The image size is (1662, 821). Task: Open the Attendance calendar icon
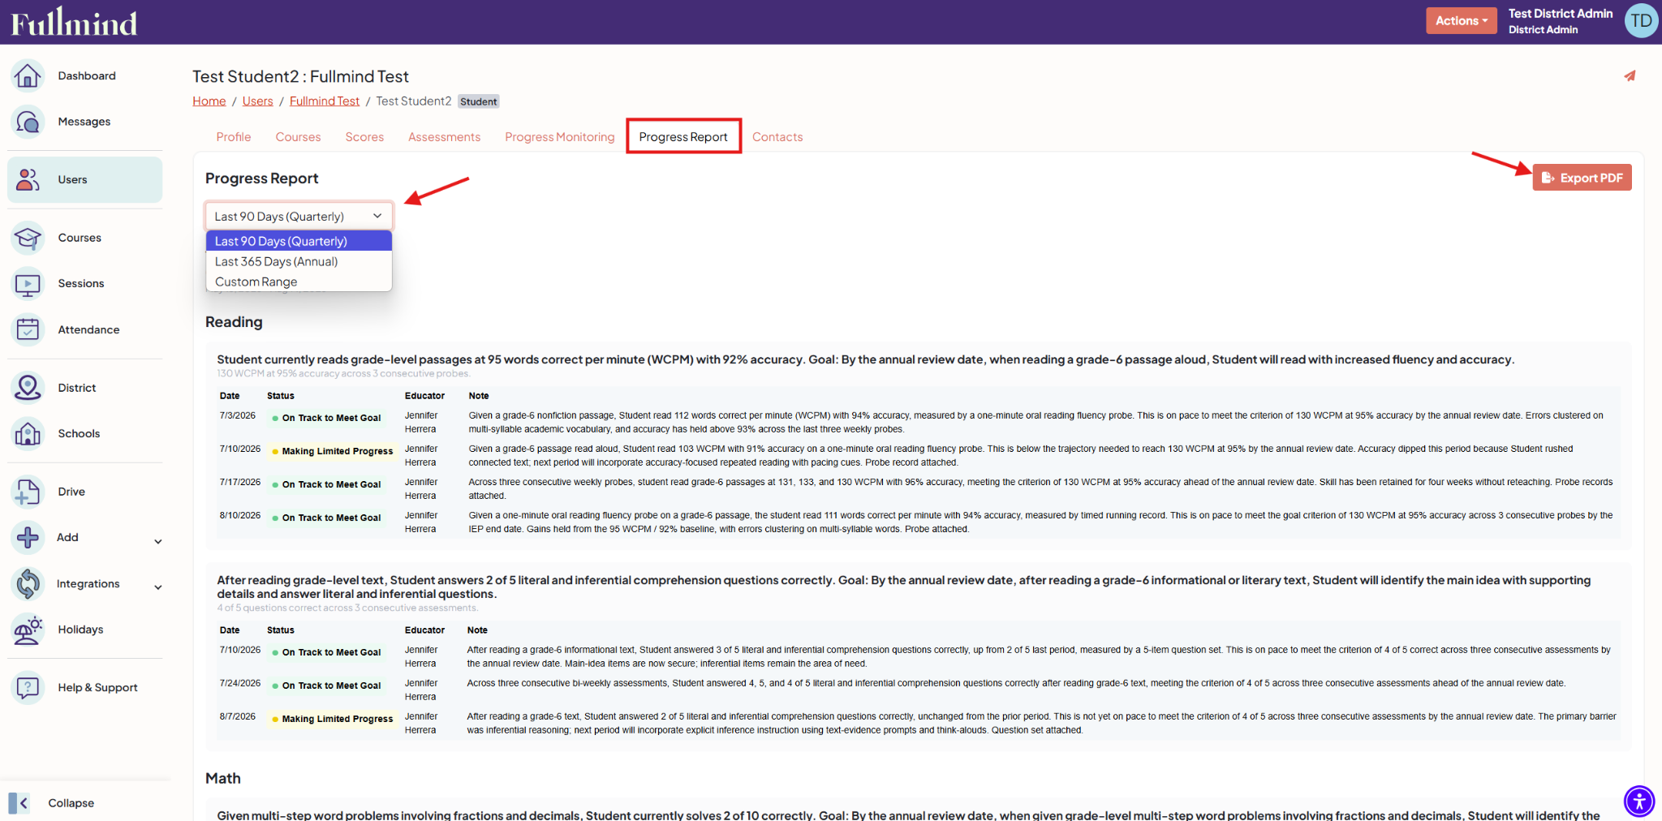coord(28,329)
